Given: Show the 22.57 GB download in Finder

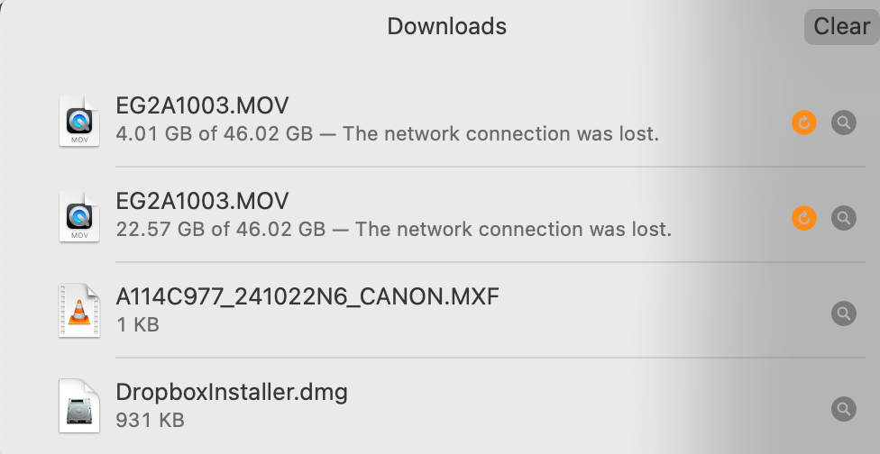Looking at the screenshot, I should 843,217.
